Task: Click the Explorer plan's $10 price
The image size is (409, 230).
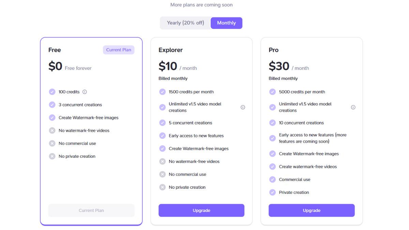Action: coord(168,66)
